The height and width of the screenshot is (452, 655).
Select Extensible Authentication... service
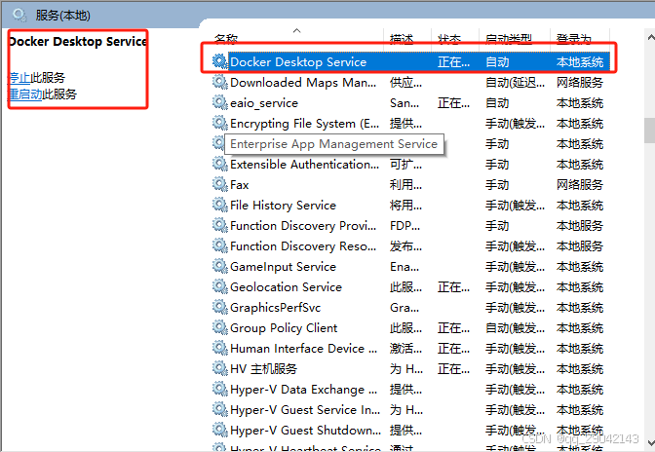(x=304, y=164)
